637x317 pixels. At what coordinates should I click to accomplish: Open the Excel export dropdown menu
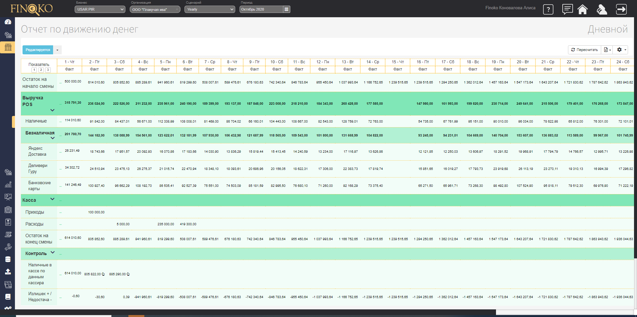(607, 50)
